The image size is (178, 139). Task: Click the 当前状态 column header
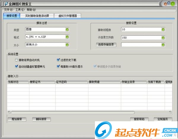[18, 82]
